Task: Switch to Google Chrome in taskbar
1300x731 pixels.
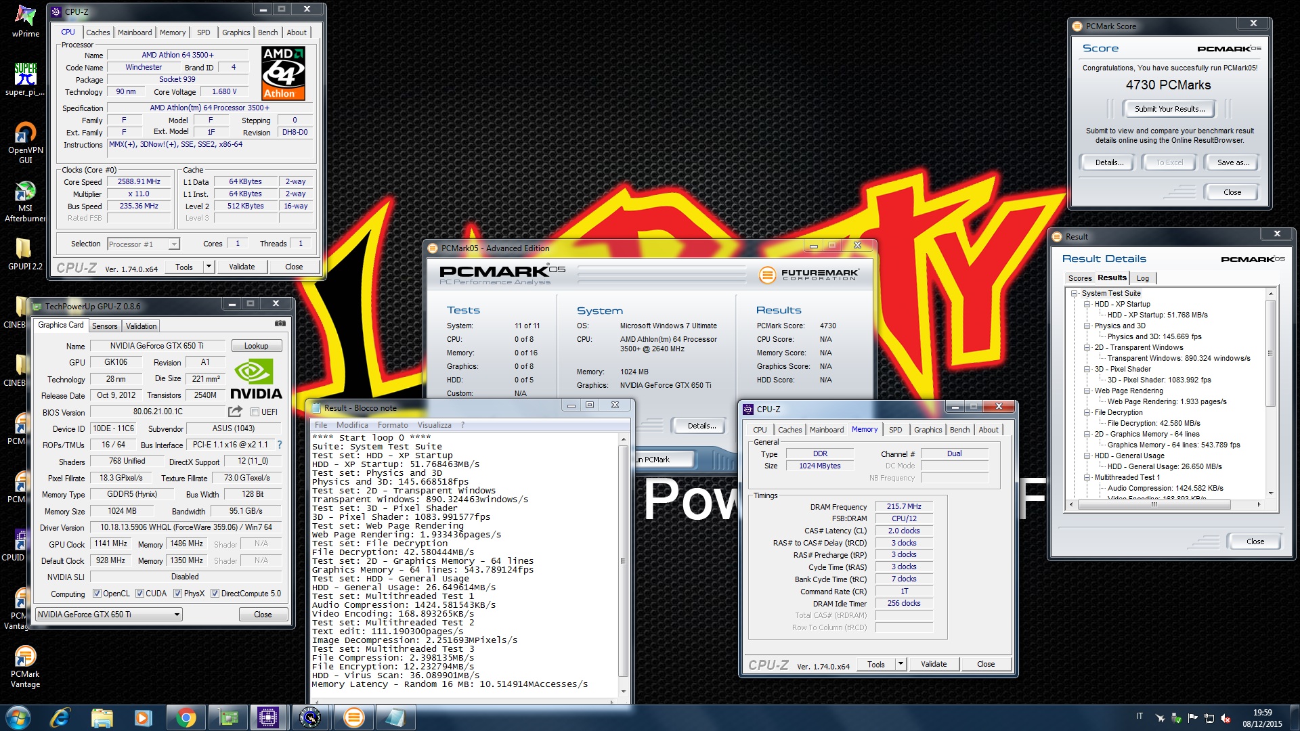Action: [x=185, y=717]
